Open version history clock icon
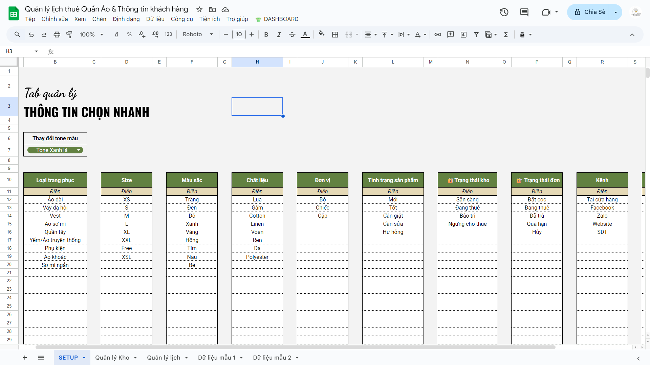Image resolution: width=650 pixels, height=365 pixels. coord(504,12)
